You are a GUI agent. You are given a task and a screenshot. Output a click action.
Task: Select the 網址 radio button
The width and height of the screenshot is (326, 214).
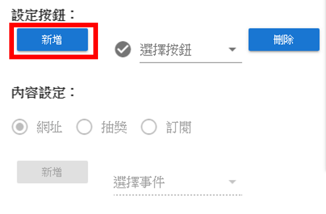20,127
